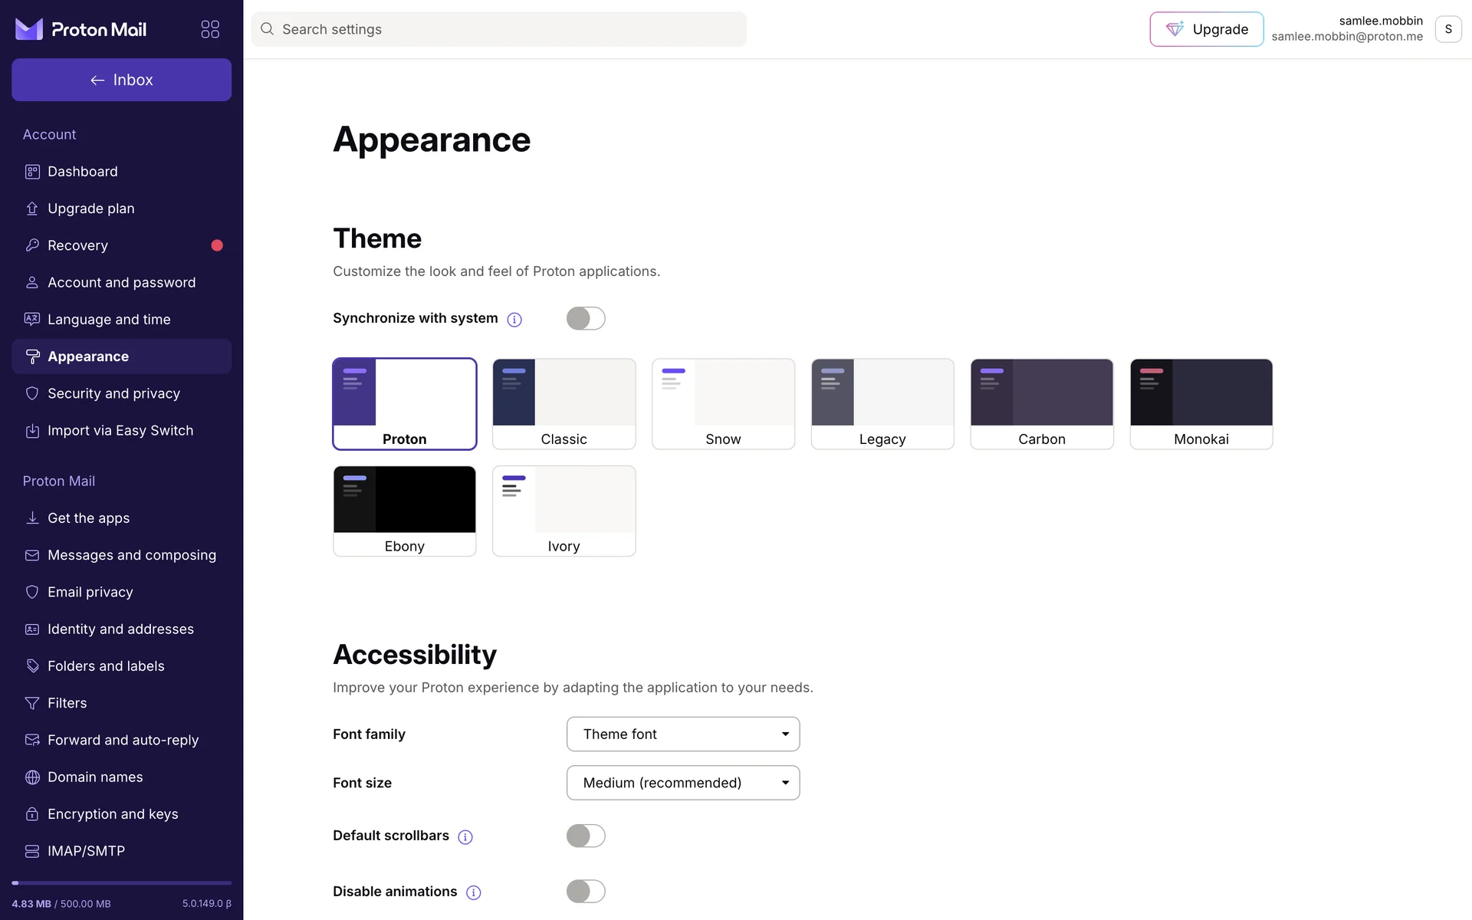
Task: Click the Domain names globe icon
Action: (32, 777)
